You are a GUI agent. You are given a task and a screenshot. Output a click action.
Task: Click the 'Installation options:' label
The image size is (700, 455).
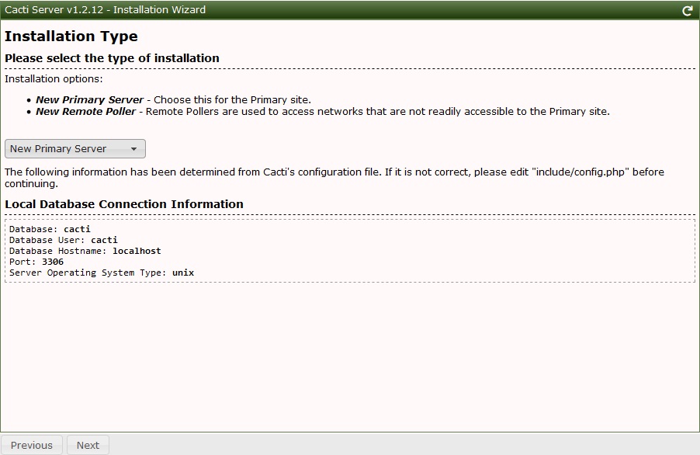click(x=54, y=79)
